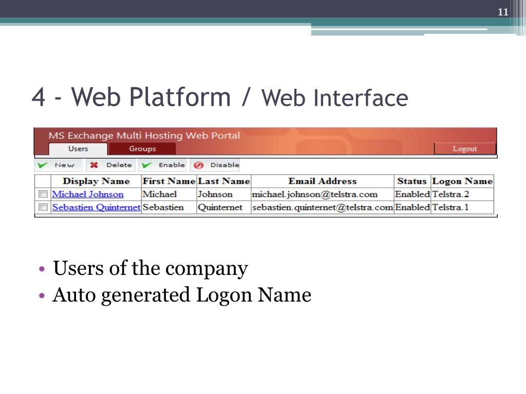
Task: Click the Delete button label
Action: 119,165
